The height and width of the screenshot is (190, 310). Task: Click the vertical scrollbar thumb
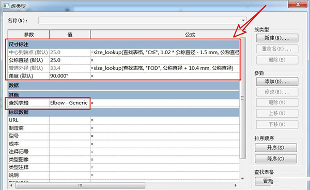click(x=243, y=98)
